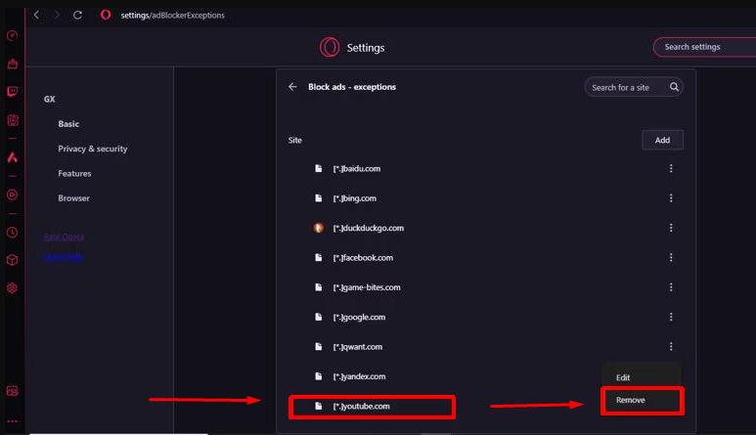Select Basic in settings sidebar

68,124
